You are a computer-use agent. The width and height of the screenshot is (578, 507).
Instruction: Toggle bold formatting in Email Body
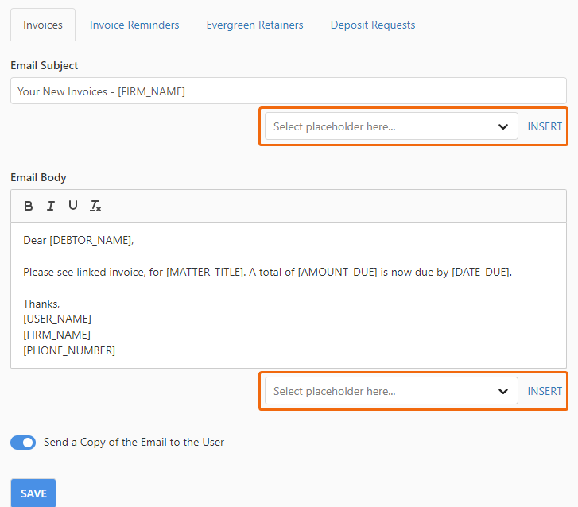[x=29, y=206]
